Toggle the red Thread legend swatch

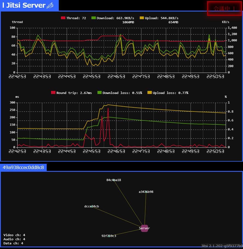63,18
